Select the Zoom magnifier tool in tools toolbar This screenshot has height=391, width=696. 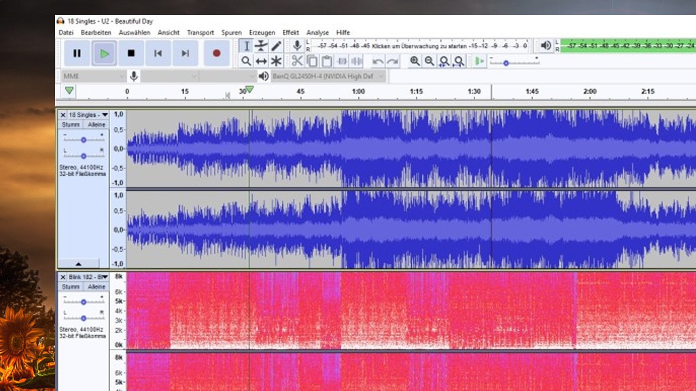click(x=246, y=61)
